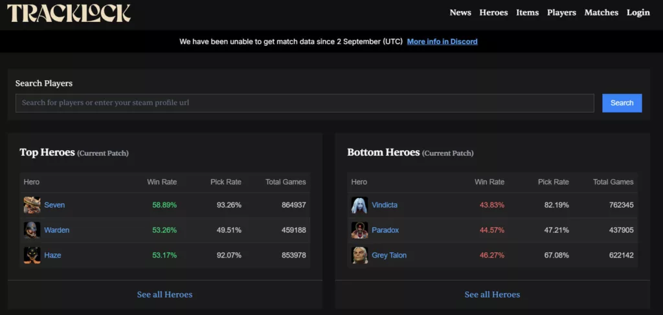Open the Haze hero link
Image resolution: width=663 pixels, height=315 pixels.
click(x=53, y=255)
